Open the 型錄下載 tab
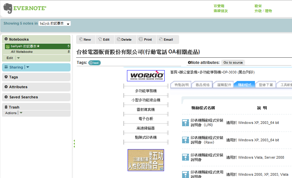 point(266,85)
